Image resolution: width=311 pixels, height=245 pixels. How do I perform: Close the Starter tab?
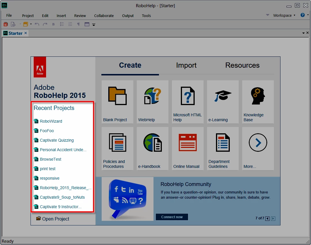26,33
